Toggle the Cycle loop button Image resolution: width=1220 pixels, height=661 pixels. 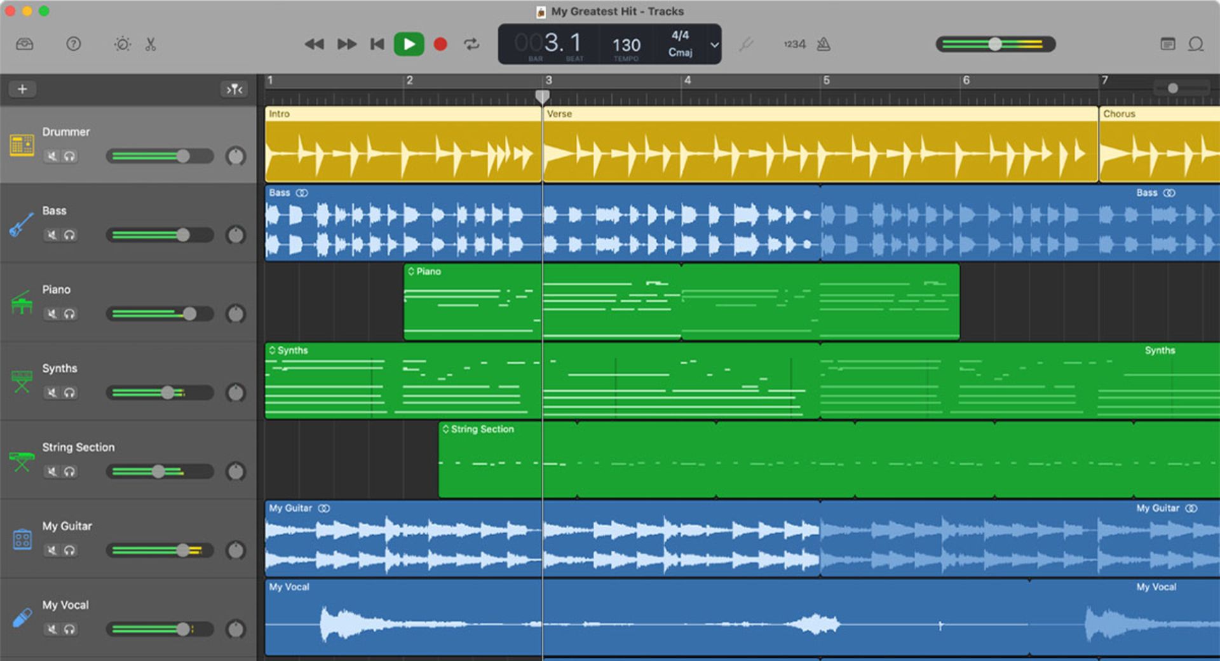tap(471, 44)
